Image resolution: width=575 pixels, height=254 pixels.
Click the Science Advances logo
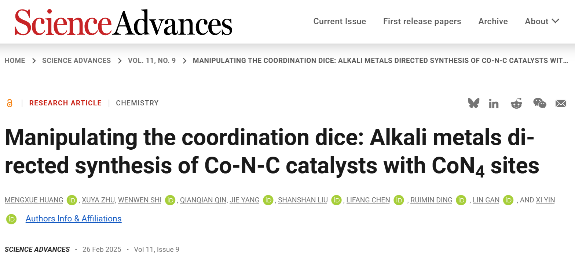pos(123,22)
